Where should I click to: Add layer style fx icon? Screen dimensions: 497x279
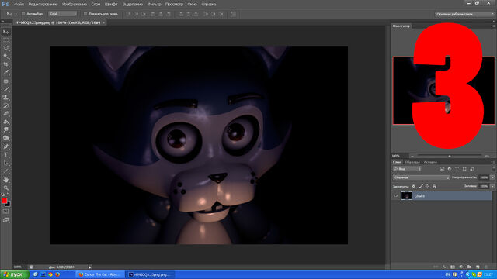(444, 267)
